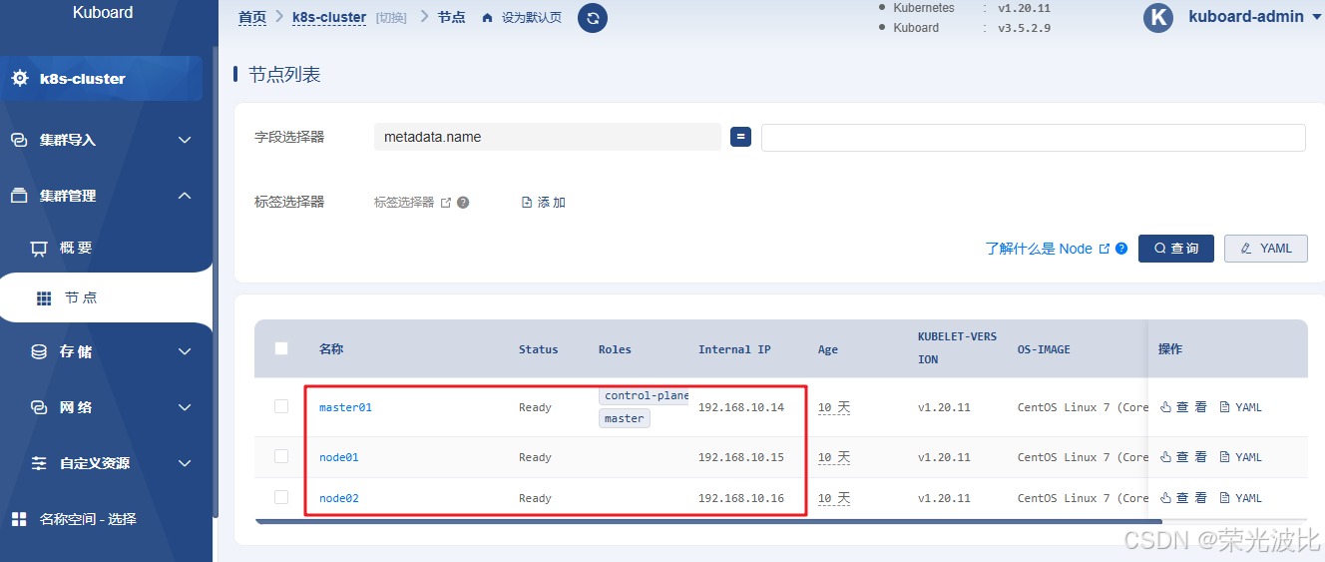Open the kuboard-admin user dropdown arrow

click(x=1317, y=18)
